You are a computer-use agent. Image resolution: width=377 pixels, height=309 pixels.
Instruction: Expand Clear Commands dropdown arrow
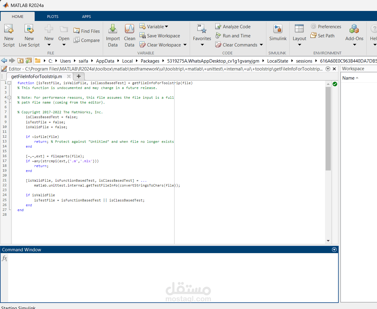tap(261, 45)
